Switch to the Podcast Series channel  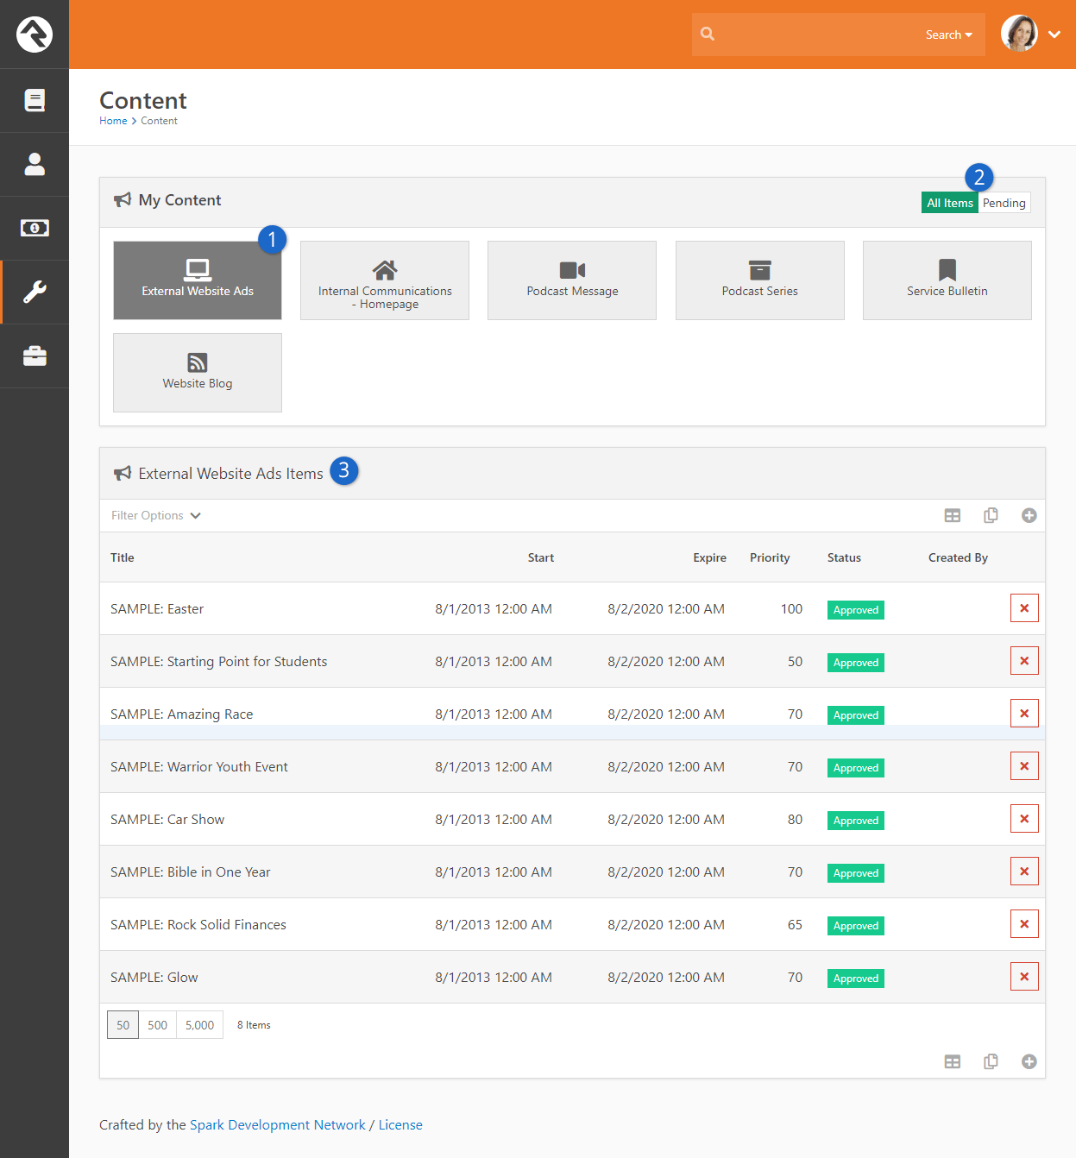click(x=759, y=280)
